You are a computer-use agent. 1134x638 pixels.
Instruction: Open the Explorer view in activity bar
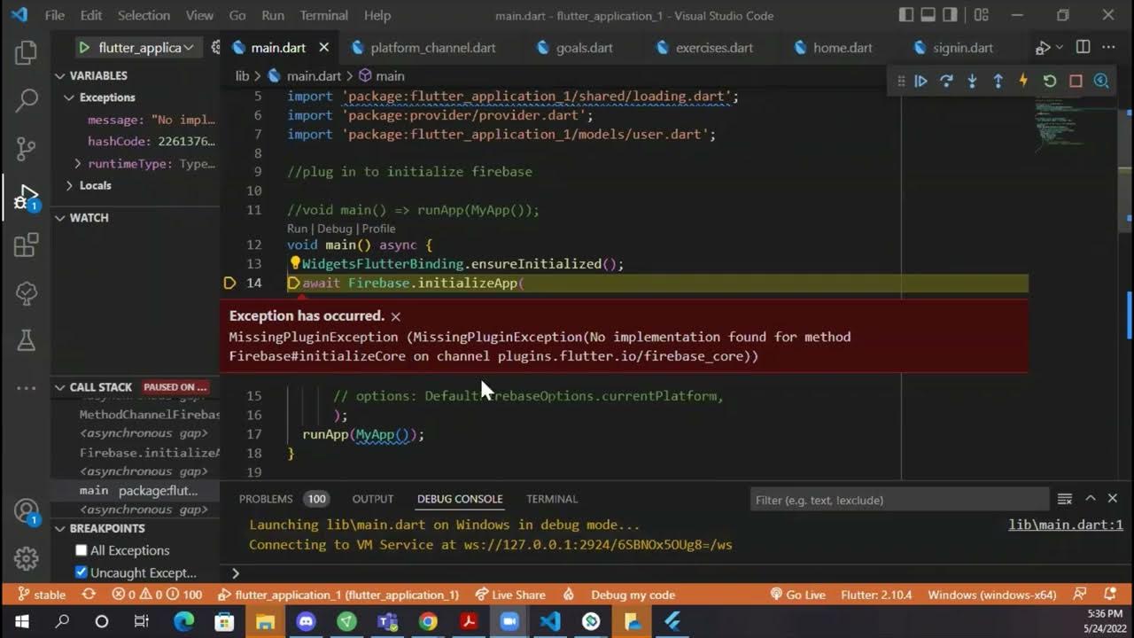26,52
